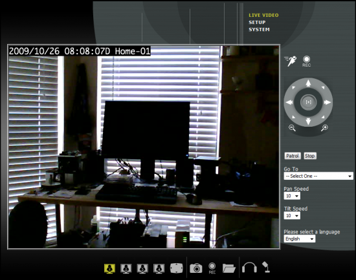356x280 pixels.
Task: Select the second video profile monitor icon
Action: point(126,268)
